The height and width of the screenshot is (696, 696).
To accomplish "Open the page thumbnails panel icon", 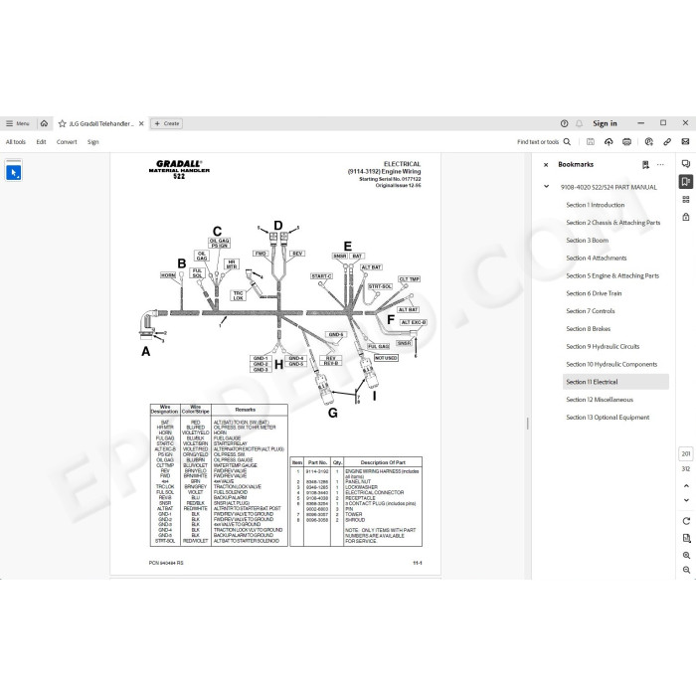I will (x=686, y=199).
